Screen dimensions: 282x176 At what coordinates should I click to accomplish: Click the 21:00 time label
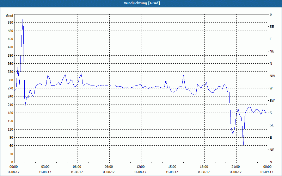pyautogui.click(x=235, y=167)
